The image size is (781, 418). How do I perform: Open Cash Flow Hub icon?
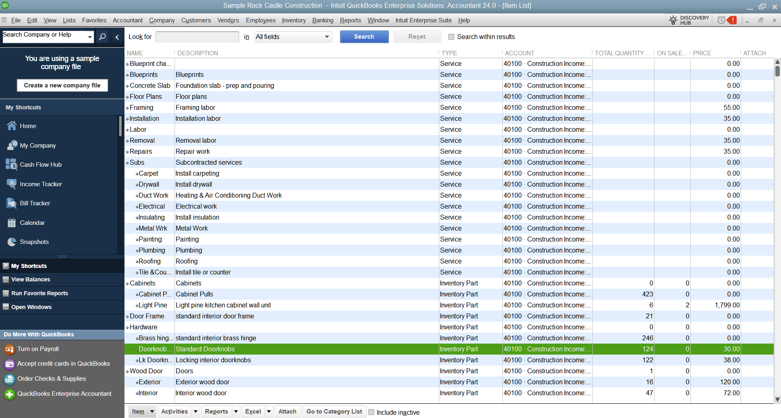(11, 164)
